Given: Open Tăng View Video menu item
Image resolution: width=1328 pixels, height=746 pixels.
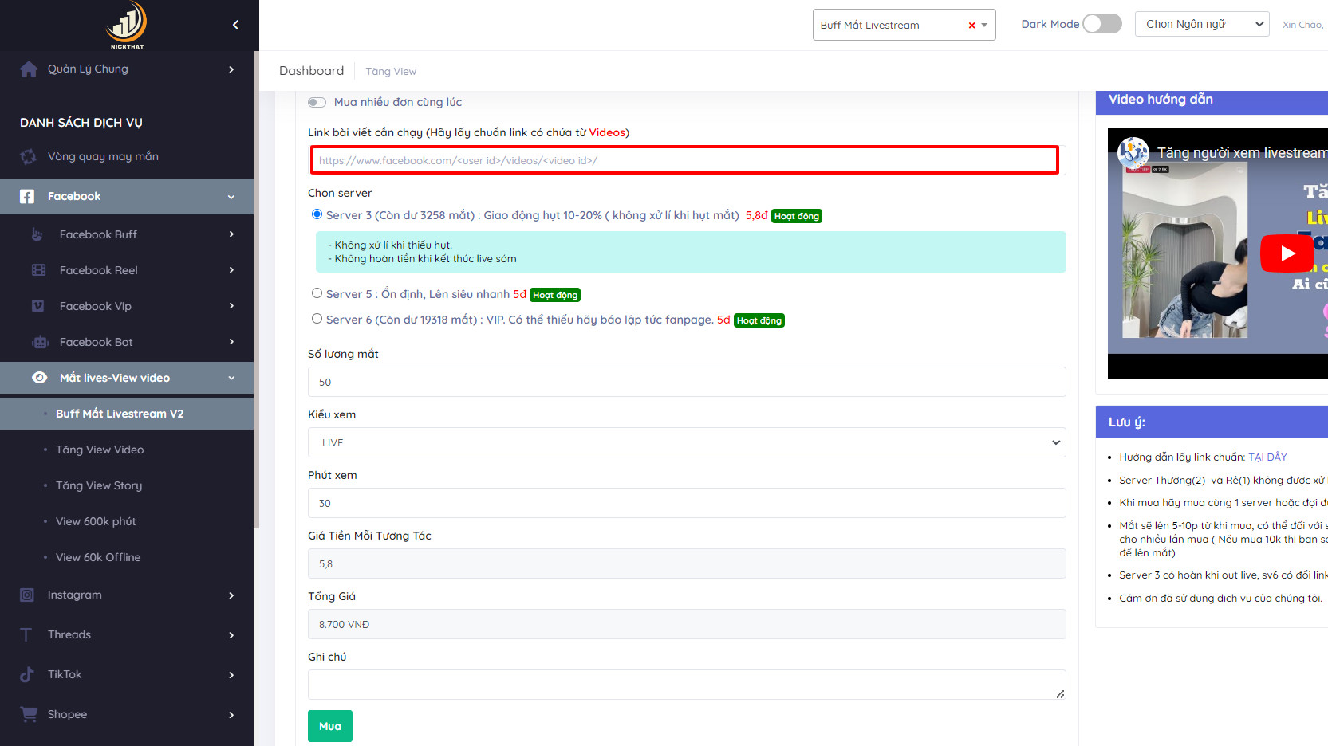Looking at the screenshot, I should 100,450.
